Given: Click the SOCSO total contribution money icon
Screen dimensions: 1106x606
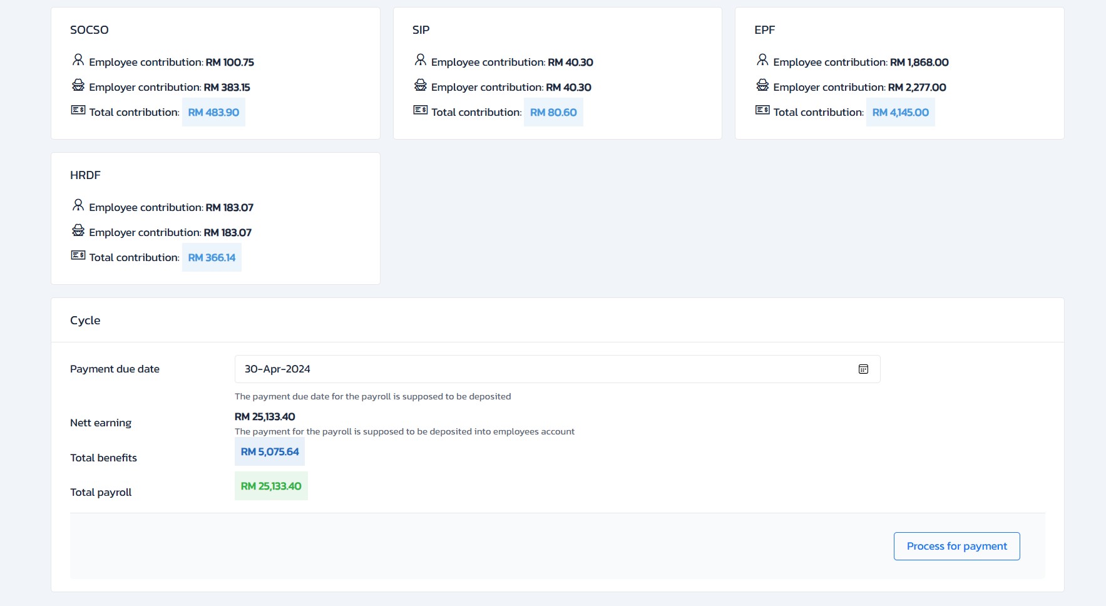Looking at the screenshot, I should tap(78, 110).
